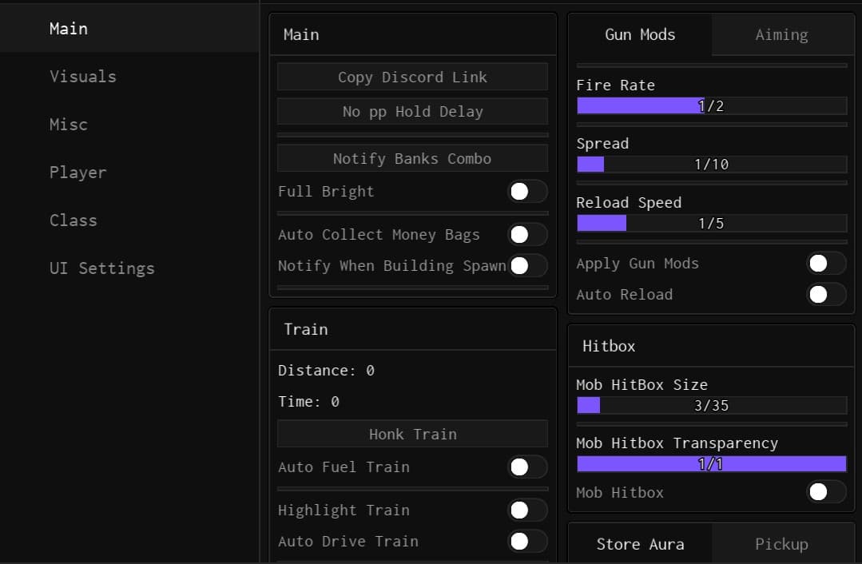862x564 pixels.
Task: Select the Gun Mods tab
Action: pos(640,34)
